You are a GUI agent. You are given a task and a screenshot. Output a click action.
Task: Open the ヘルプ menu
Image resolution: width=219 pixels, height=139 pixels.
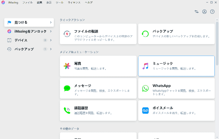point(89,2)
